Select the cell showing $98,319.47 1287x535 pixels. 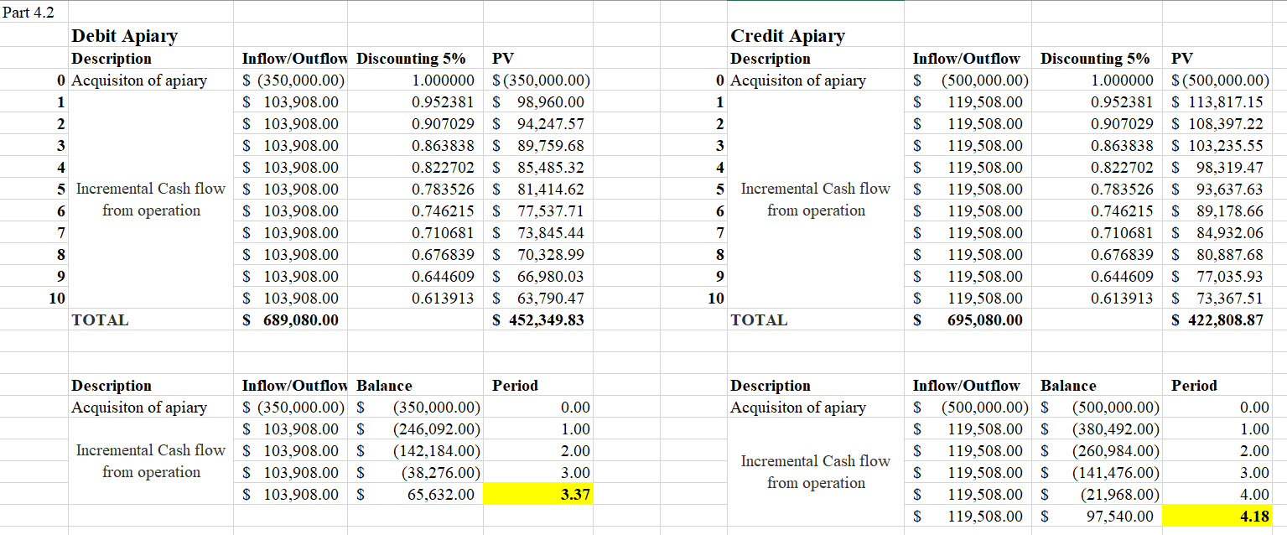[1217, 168]
